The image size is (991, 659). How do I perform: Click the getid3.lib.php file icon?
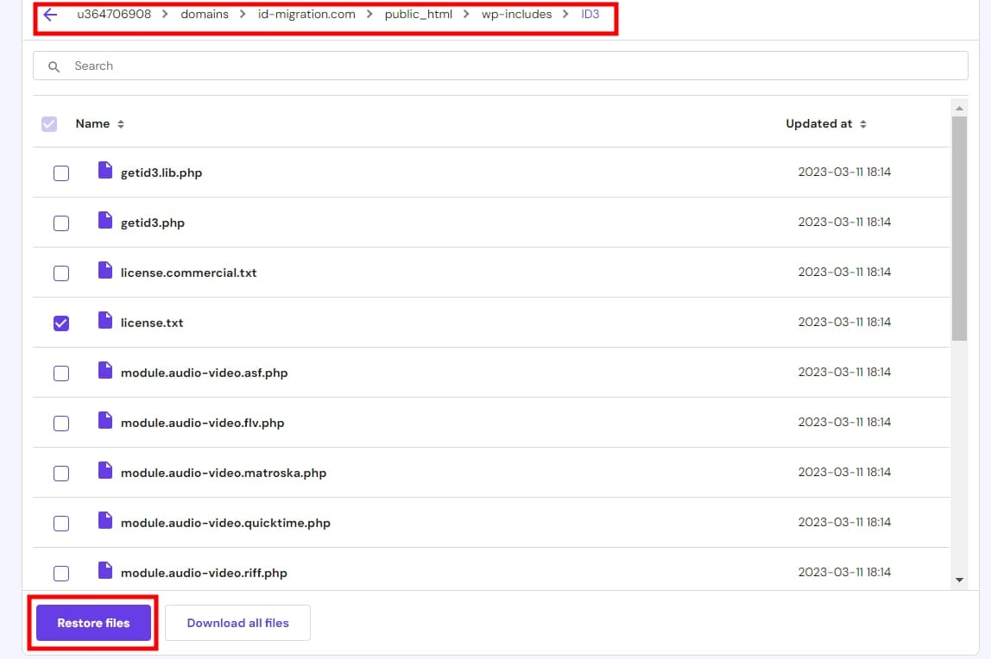[x=105, y=171]
